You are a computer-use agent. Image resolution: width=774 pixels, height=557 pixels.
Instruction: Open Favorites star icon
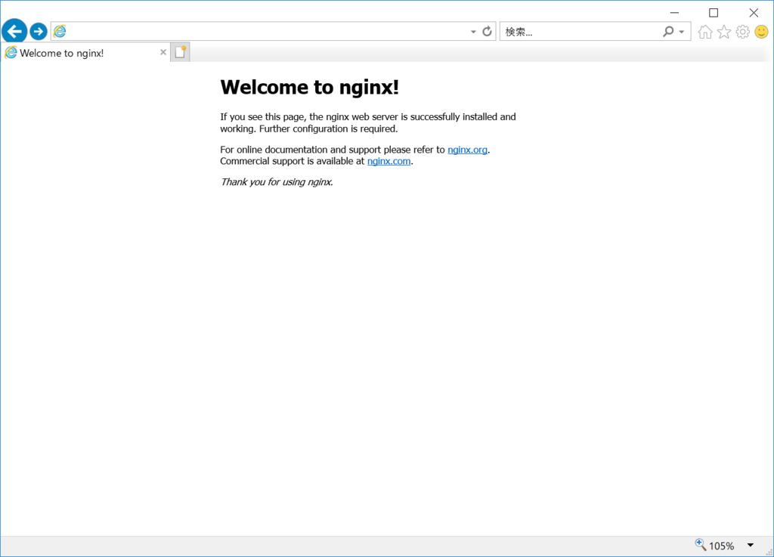(723, 32)
